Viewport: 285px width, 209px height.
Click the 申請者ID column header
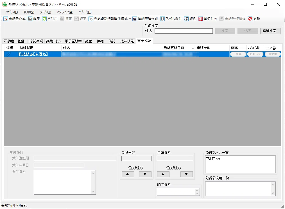tap(212, 48)
